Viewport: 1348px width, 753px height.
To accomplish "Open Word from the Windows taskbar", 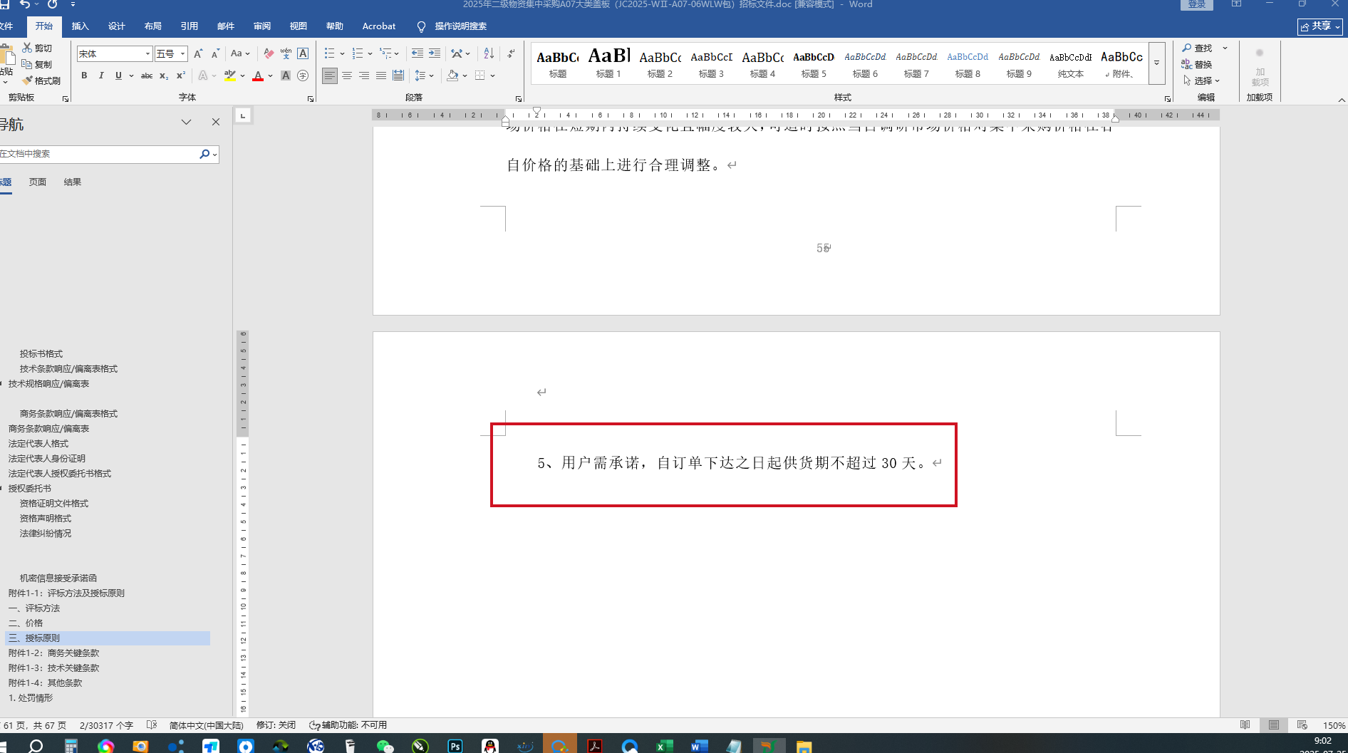I will [699, 746].
